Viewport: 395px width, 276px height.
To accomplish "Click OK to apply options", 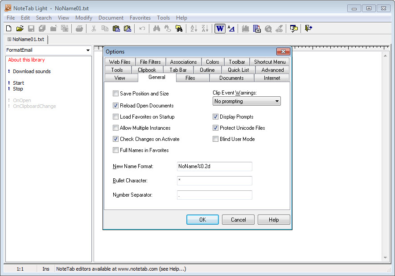I will click(x=202, y=220).
